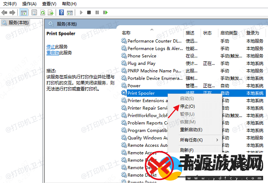
Task: Sort by the 启动类型 column header
Action: pos(229,33)
